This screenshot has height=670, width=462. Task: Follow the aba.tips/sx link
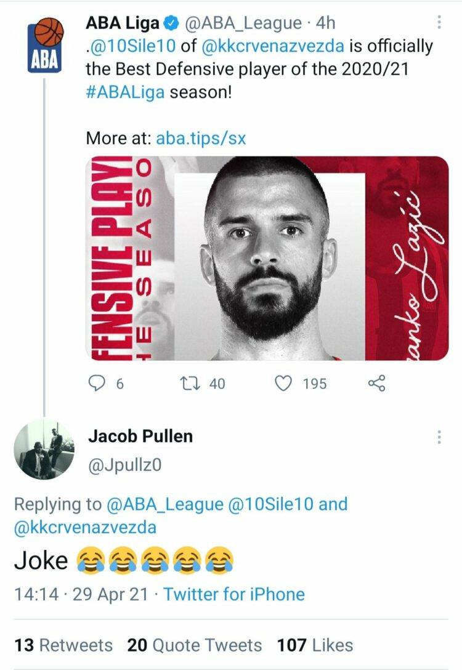pos(201,138)
